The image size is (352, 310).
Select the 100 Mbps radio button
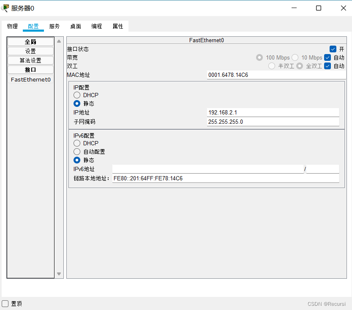(259, 57)
